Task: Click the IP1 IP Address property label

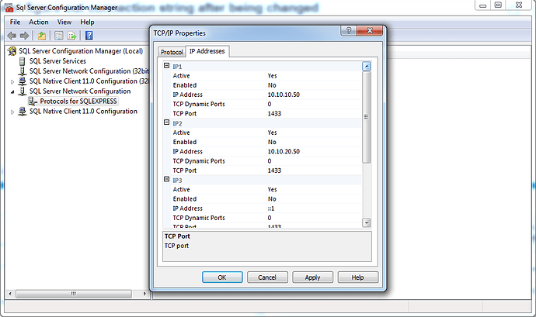Action: (x=188, y=95)
